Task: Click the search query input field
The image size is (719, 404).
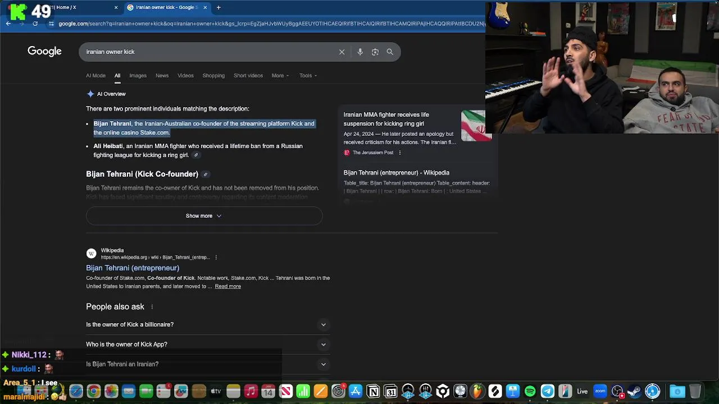Action: (x=208, y=52)
